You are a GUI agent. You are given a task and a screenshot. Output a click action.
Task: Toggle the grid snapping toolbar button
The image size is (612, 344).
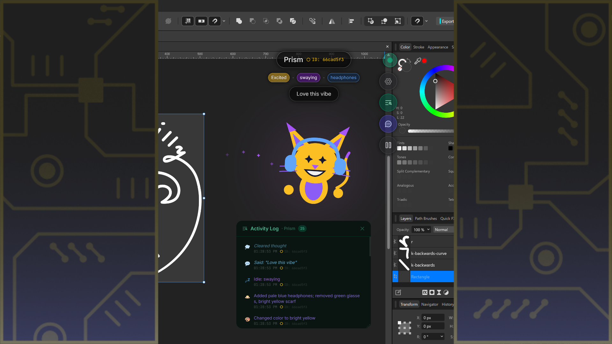tap(188, 21)
